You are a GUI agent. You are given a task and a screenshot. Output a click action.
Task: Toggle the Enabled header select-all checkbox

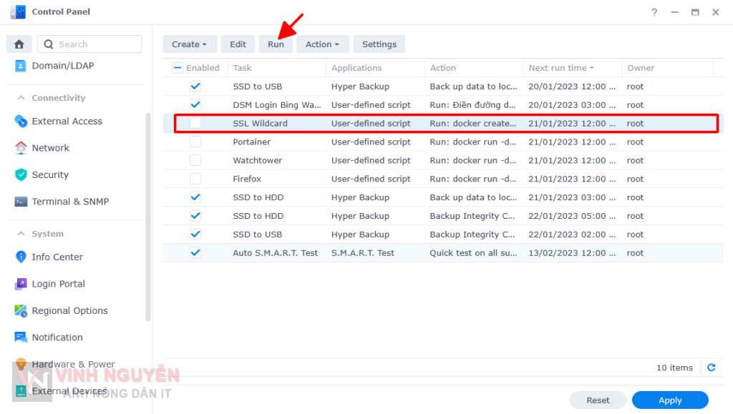178,68
